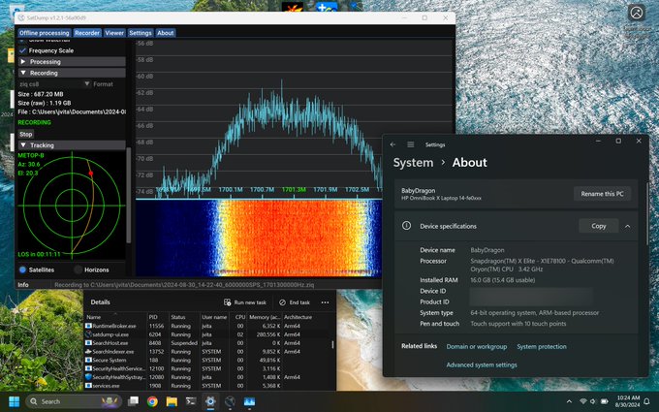Collapse the Tracking section
Screen dimensions: 659x412
pyautogui.click(x=72, y=145)
